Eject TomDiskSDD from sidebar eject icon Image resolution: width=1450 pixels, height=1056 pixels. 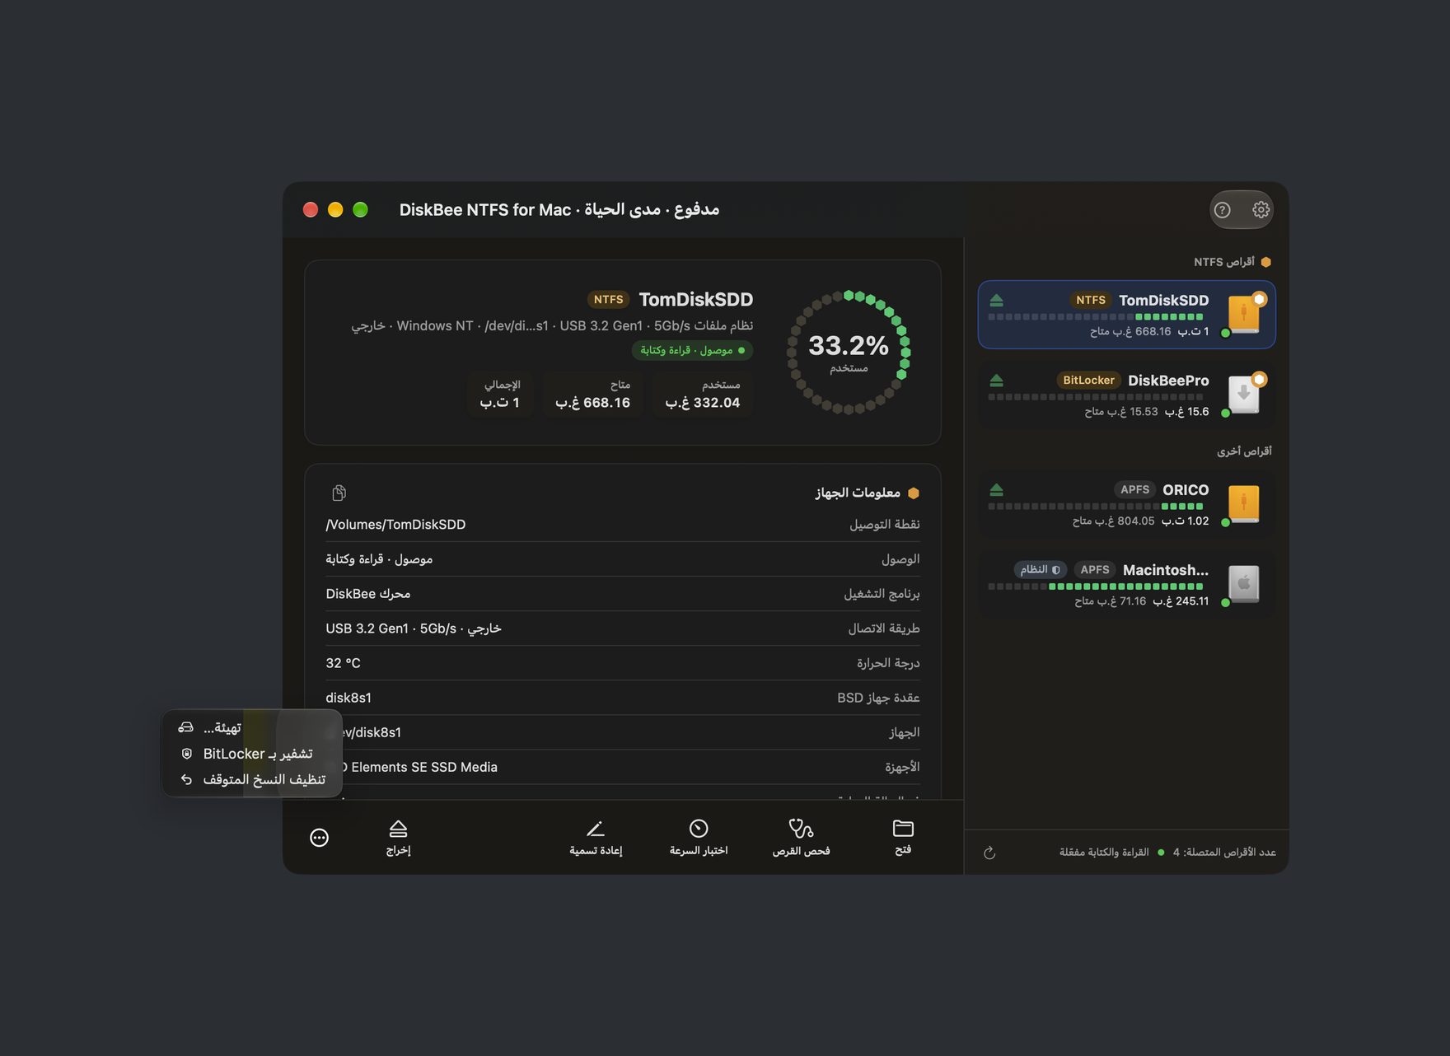pos(996,300)
